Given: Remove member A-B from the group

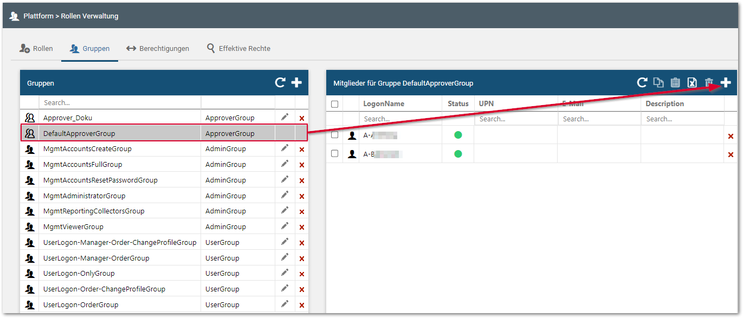Looking at the screenshot, I should click(x=731, y=155).
